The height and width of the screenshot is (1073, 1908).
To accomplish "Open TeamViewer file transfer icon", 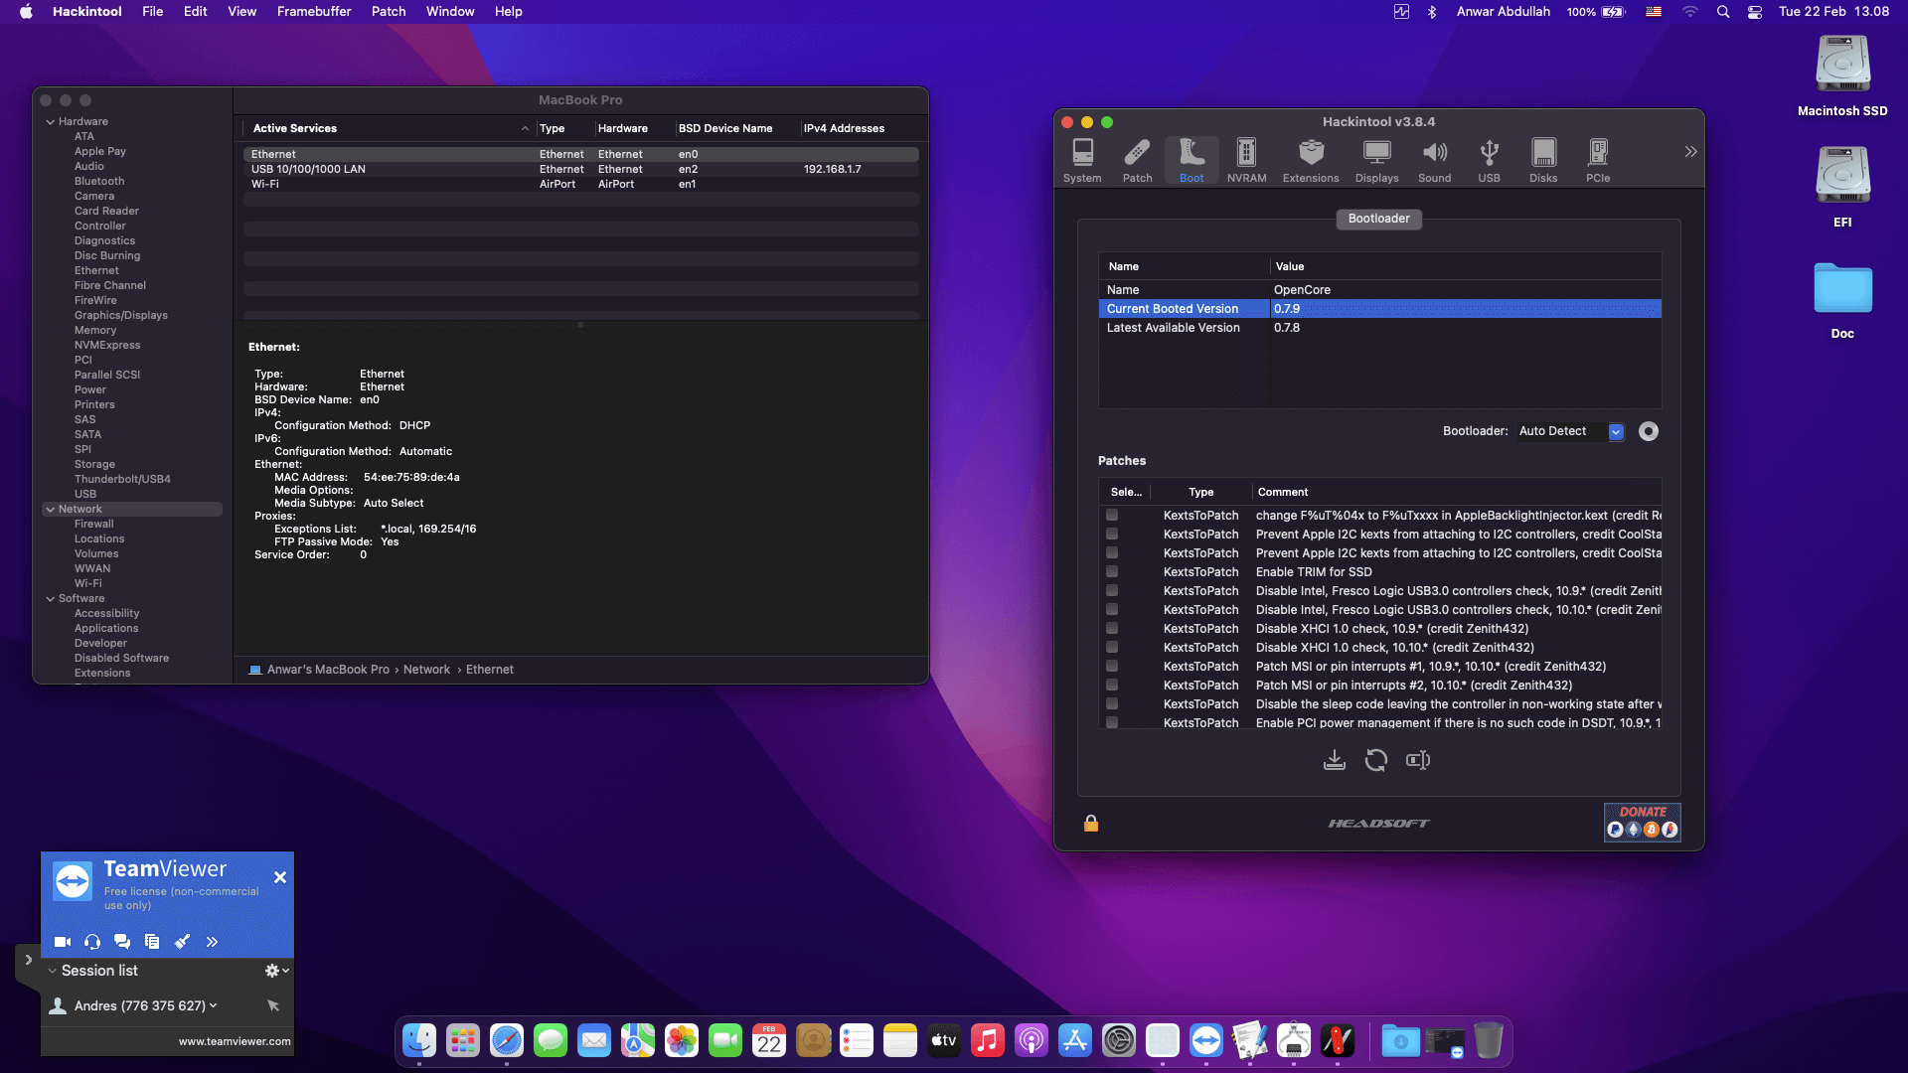I will point(152,942).
